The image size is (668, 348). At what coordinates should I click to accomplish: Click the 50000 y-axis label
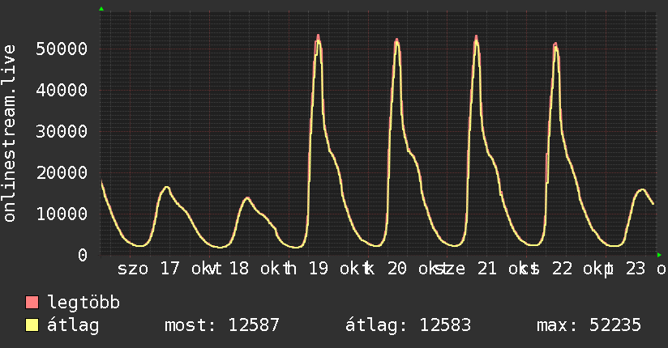62,49
